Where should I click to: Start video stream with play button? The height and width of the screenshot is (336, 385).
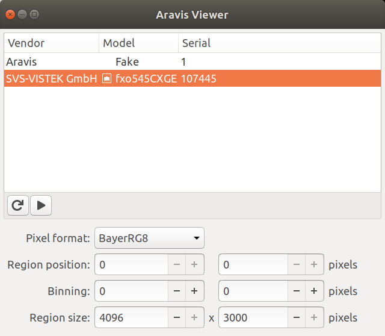41,205
